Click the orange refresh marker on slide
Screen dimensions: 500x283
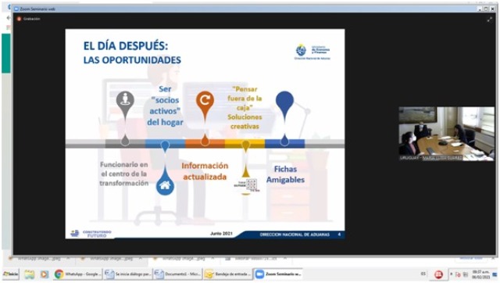point(205,101)
